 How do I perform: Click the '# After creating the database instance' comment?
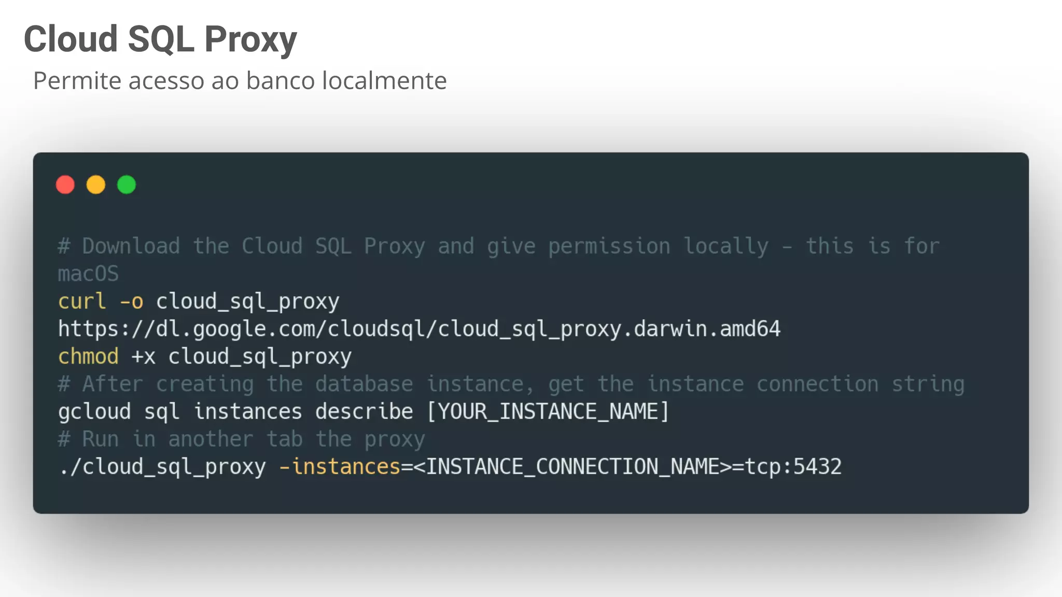pos(511,384)
